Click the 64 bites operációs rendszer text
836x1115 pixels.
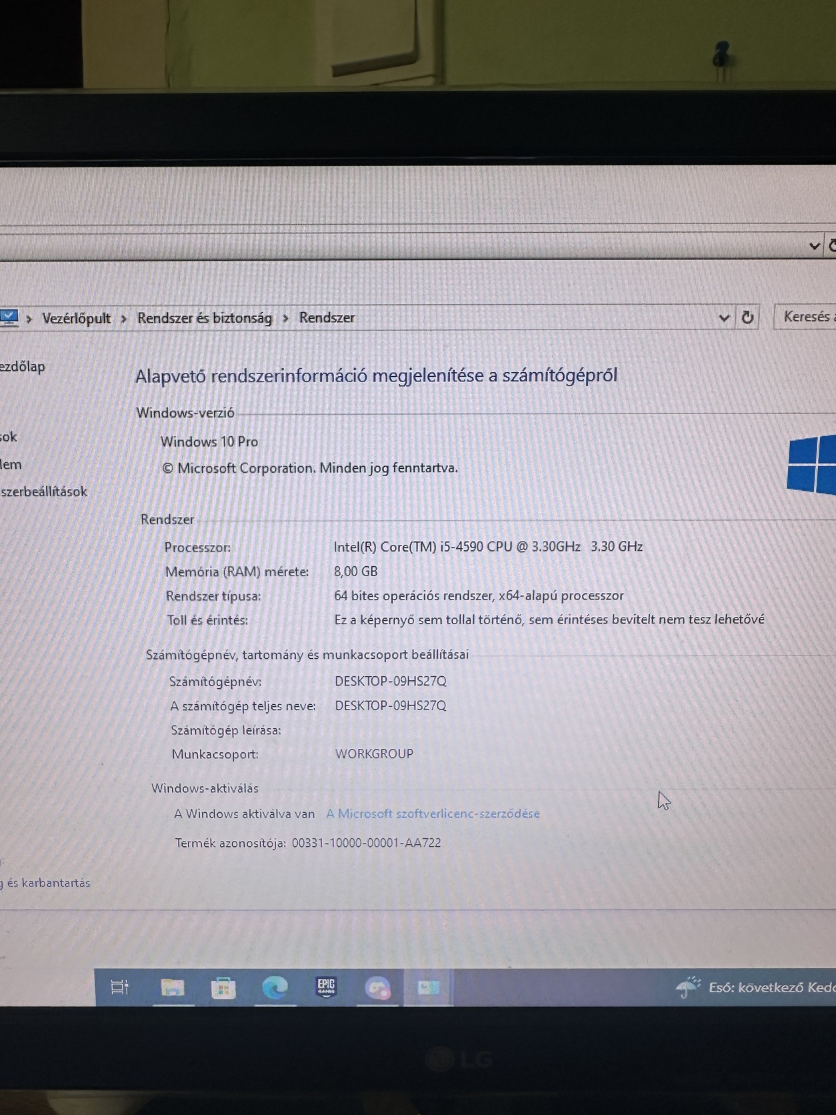pyautogui.click(x=479, y=596)
